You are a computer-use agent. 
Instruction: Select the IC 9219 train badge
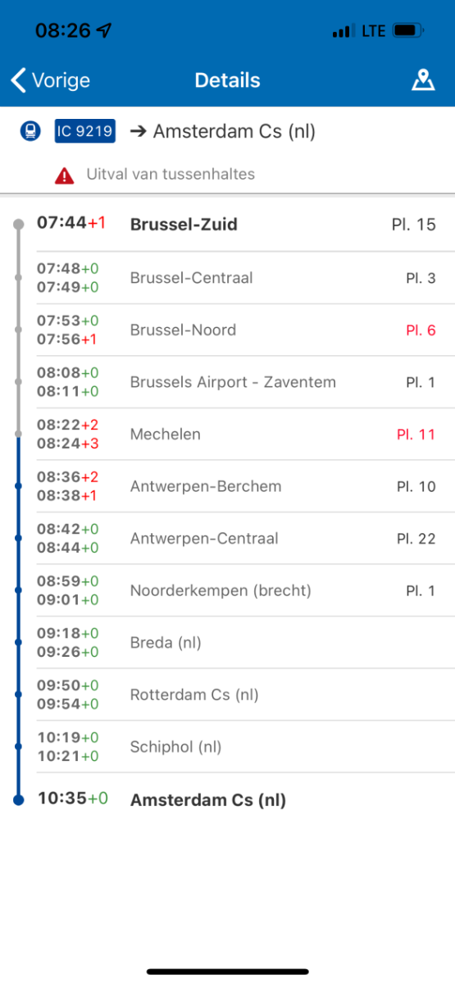(x=85, y=131)
